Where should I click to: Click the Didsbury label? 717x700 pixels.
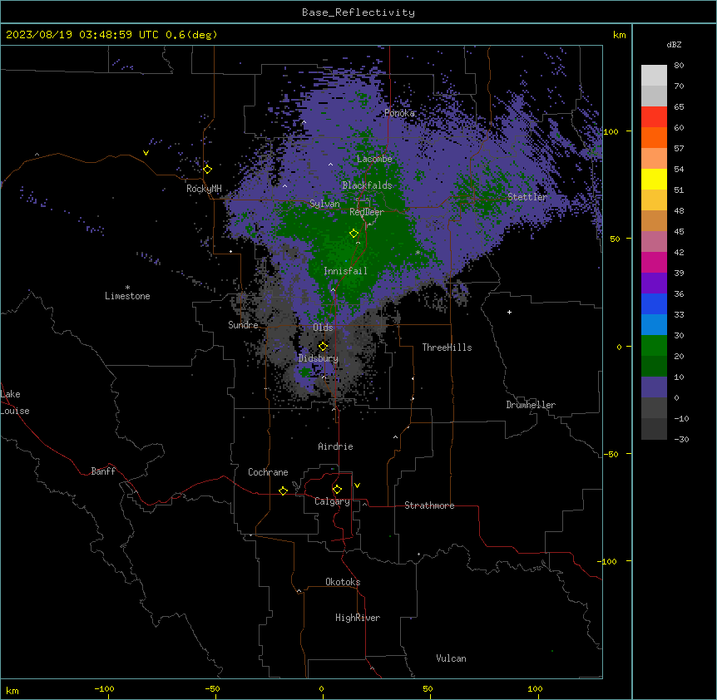point(319,358)
